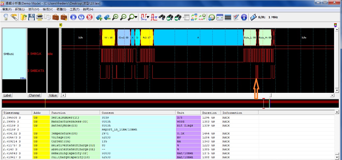Open the 檔案(F) menu
Image resolution: width=342 pixels, height=160 pixels.
pos(7,9)
